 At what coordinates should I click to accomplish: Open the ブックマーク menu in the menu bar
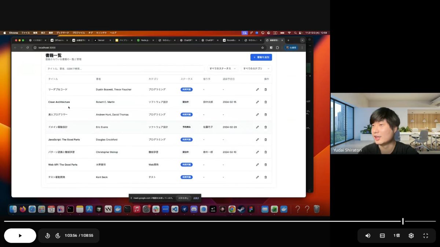pos(62,33)
